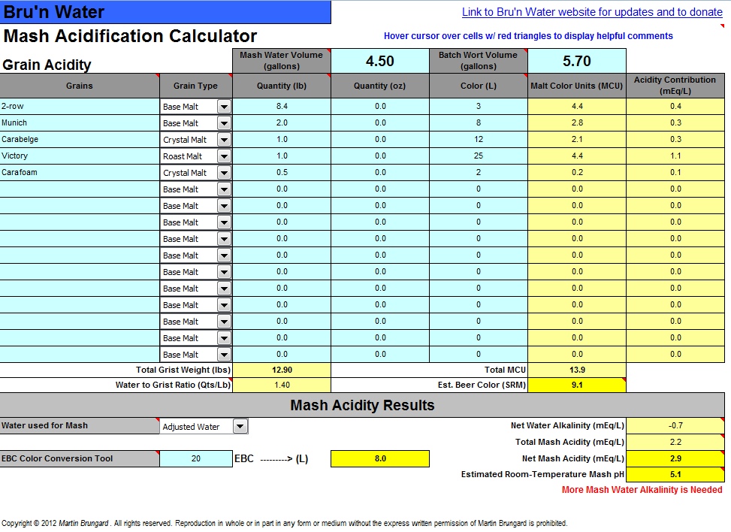Viewport: 731px width, 532px height.
Task: Click Total MCU value 13.9
Action: point(577,370)
